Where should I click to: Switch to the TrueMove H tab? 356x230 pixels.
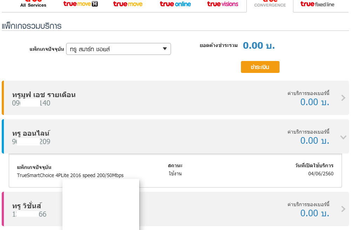[81, 4]
